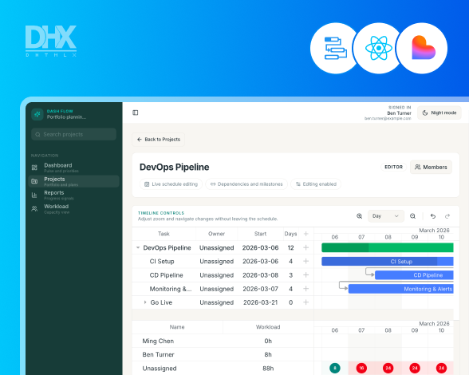Select the green DevOps Pipeline summary bar
Screen dimensions: 469x375
[x=388, y=247]
